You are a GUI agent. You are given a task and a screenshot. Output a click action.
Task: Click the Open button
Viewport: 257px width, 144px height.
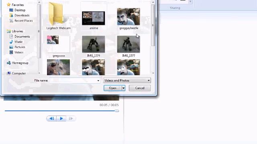(113, 88)
